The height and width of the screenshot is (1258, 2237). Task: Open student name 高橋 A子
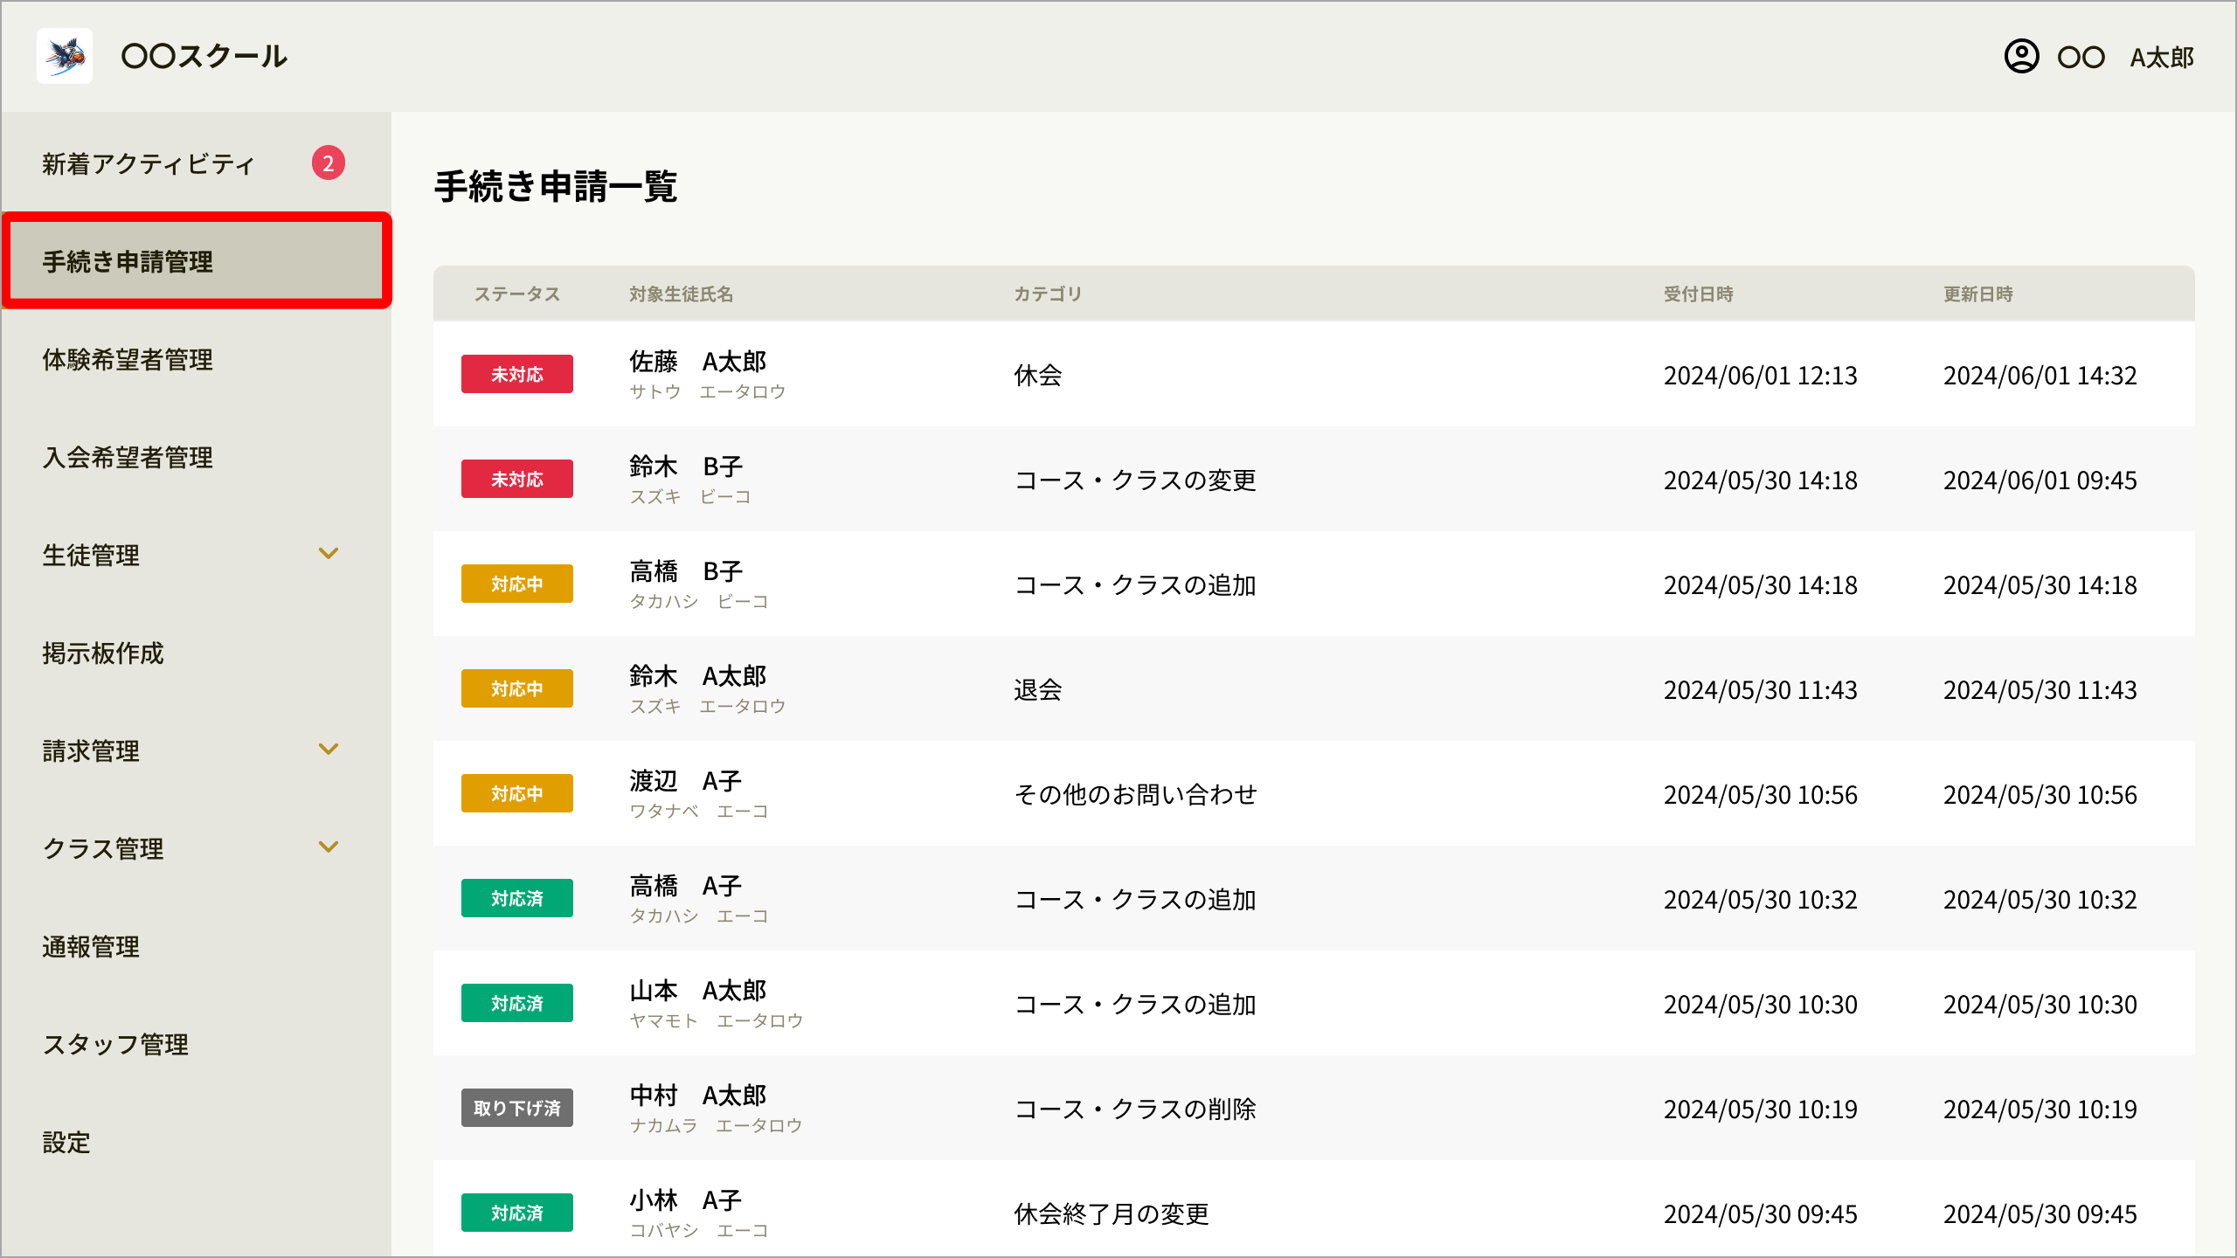coord(686,886)
